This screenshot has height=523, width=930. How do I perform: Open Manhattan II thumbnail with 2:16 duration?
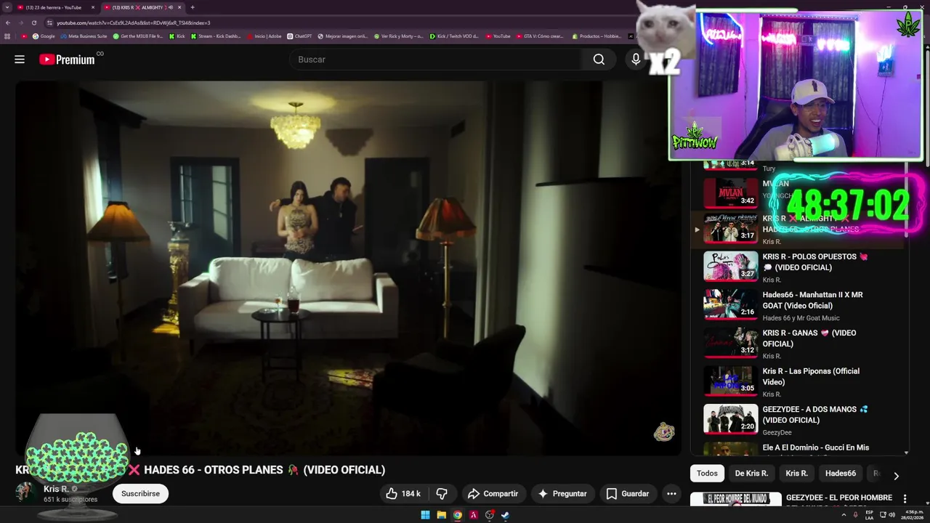(x=731, y=304)
